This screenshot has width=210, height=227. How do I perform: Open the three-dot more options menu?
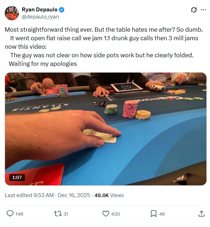[x=203, y=10]
